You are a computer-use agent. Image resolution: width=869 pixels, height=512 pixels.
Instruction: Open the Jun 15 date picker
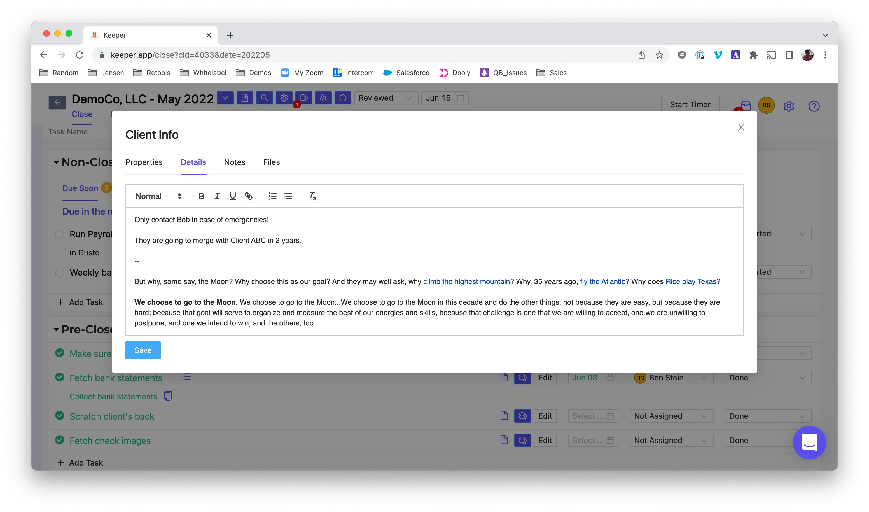click(x=445, y=98)
